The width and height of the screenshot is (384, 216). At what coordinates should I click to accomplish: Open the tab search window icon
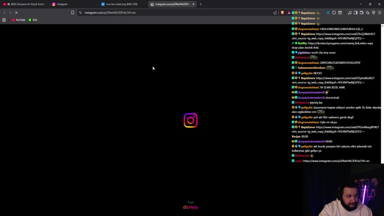[x=340, y=13]
